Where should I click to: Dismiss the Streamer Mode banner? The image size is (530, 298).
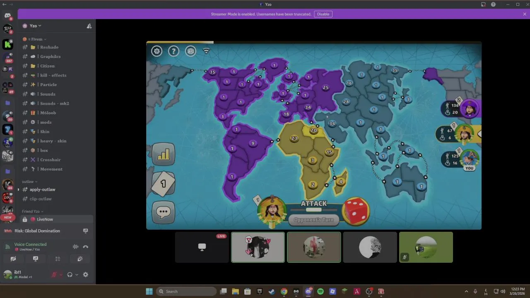[x=525, y=14]
